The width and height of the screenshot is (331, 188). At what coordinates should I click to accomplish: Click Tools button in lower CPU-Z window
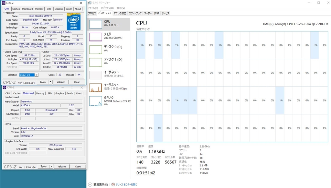point(44,167)
